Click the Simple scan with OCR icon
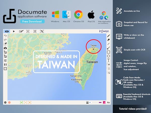This screenshot has height=113, width=151. (119, 50)
